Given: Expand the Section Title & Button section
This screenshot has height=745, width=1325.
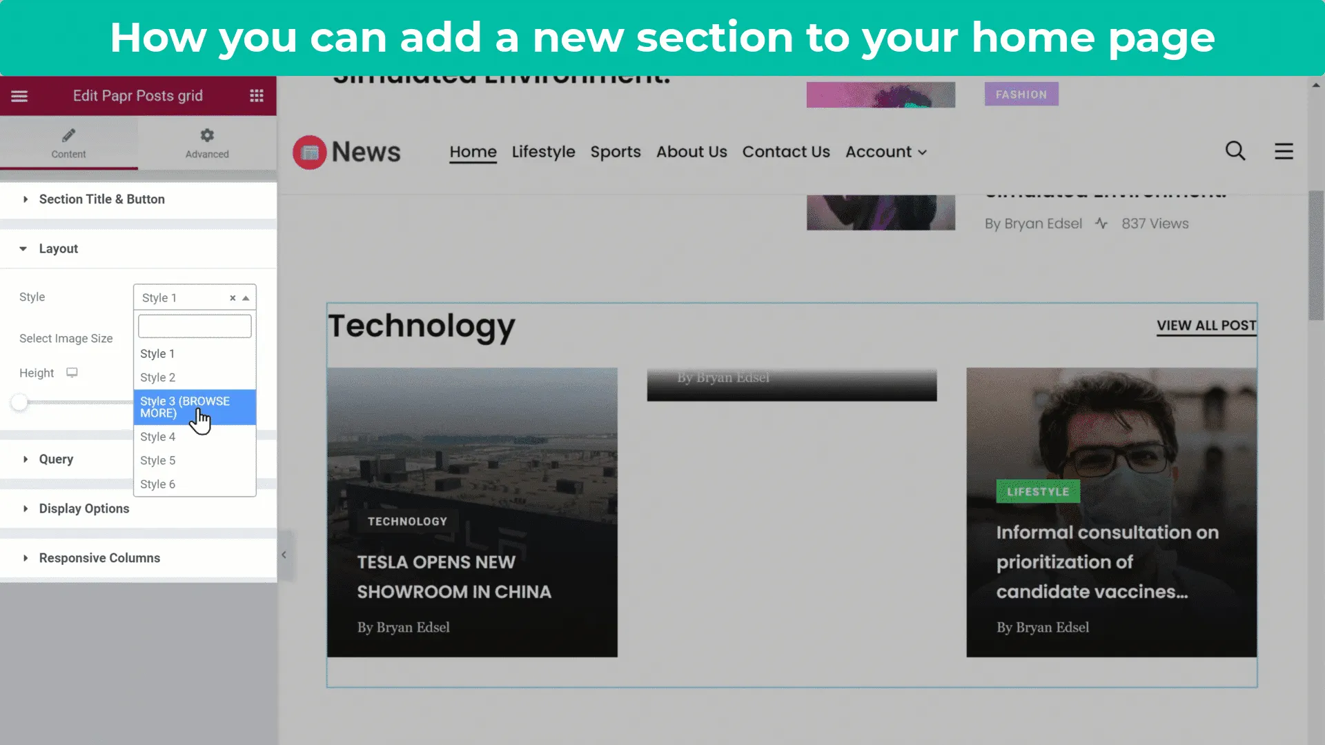Looking at the screenshot, I should (101, 199).
